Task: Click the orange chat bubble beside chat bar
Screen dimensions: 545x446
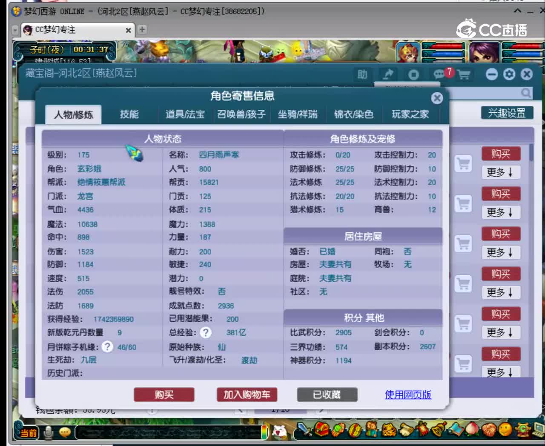Action: [65, 432]
